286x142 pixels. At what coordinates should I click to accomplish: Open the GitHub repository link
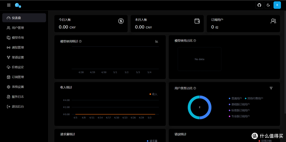pos(259,5)
